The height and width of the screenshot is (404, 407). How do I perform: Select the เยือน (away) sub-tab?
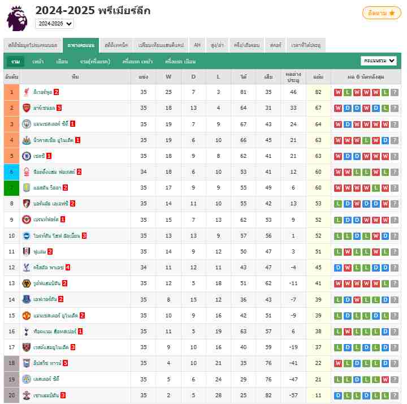(62, 61)
